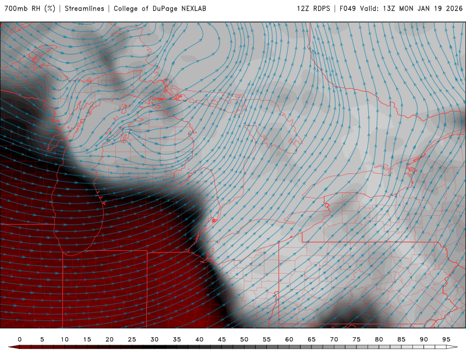Click the colorbar label '20'
The height and width of the screenshot is (350, 466).
[x=110, y=339]
